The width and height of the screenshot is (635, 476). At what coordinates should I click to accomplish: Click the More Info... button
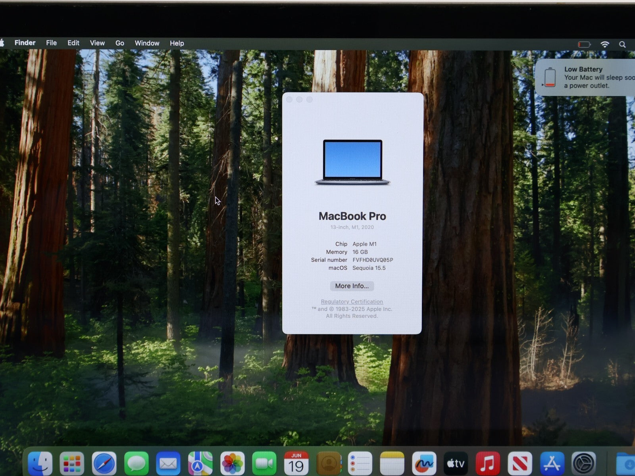click(x=352, y=286)
